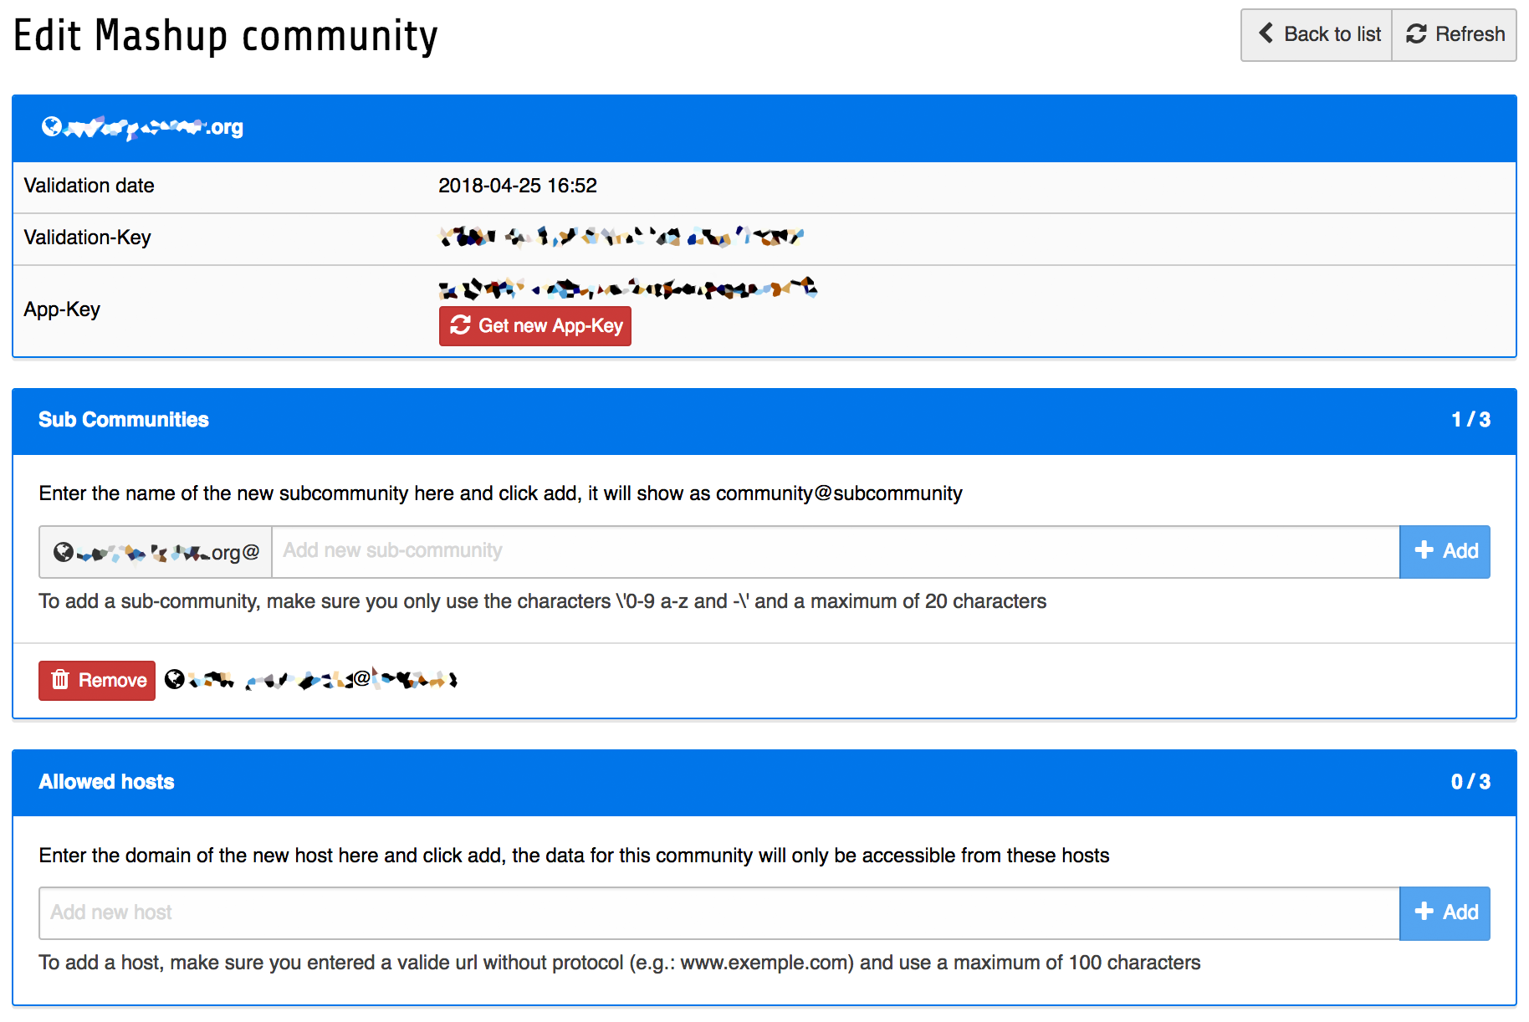Screen dimensions: 1529x1022
Task: Click the 0 / 3 allowed hosts counter
Action: pyautogui.click(x=1470, y=782)
